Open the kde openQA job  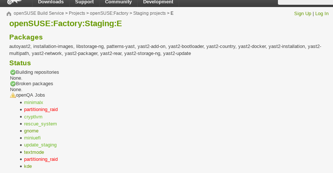[x=28, y=166]
